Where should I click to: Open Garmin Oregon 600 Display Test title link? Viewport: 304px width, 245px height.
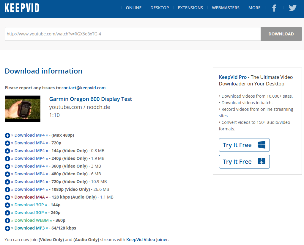(x=91, y=99)
